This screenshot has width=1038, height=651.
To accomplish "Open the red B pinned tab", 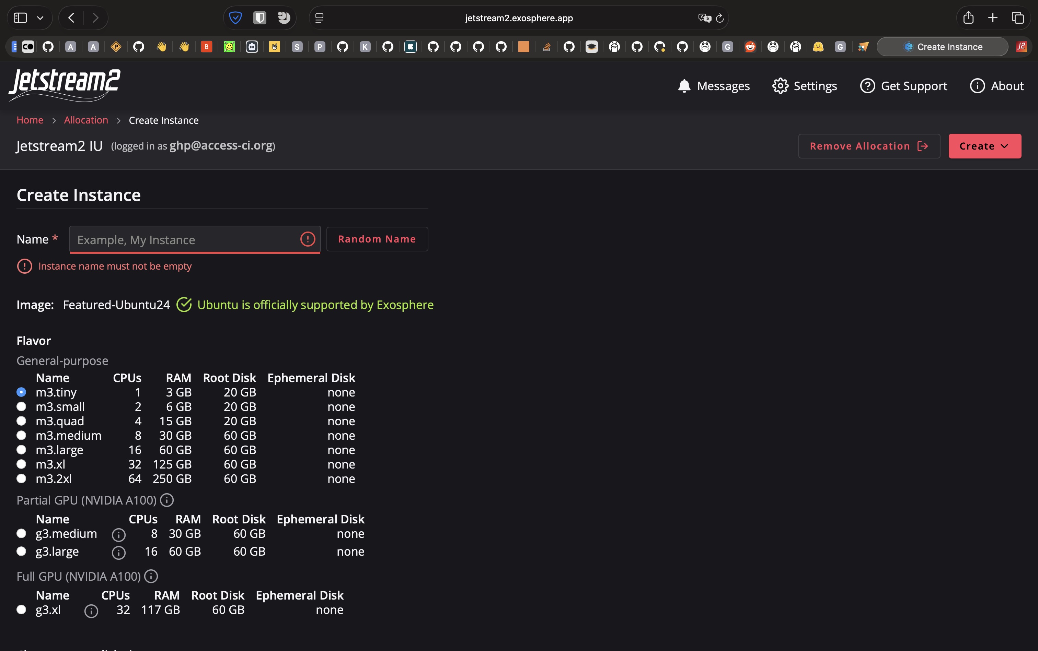I will 206,47.
